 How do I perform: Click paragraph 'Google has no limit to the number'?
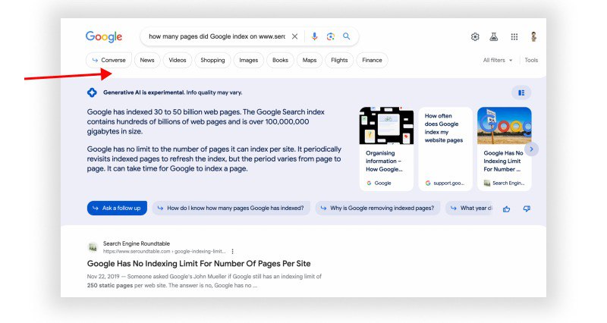pyautogui.click(x=214, y=159)
